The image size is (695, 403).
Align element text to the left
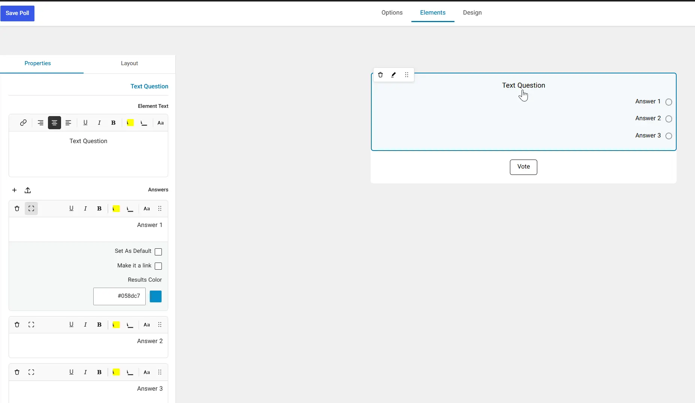68,123
